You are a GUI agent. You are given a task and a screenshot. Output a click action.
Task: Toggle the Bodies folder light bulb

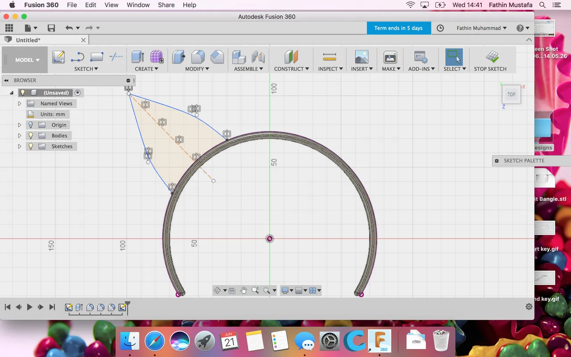31,136
